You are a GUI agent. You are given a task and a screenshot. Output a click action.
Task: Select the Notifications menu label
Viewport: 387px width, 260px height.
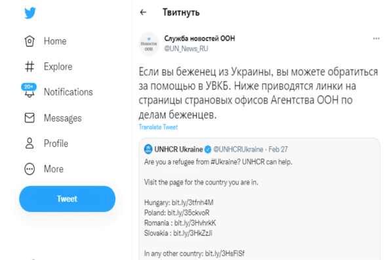[x=68, y=92]
